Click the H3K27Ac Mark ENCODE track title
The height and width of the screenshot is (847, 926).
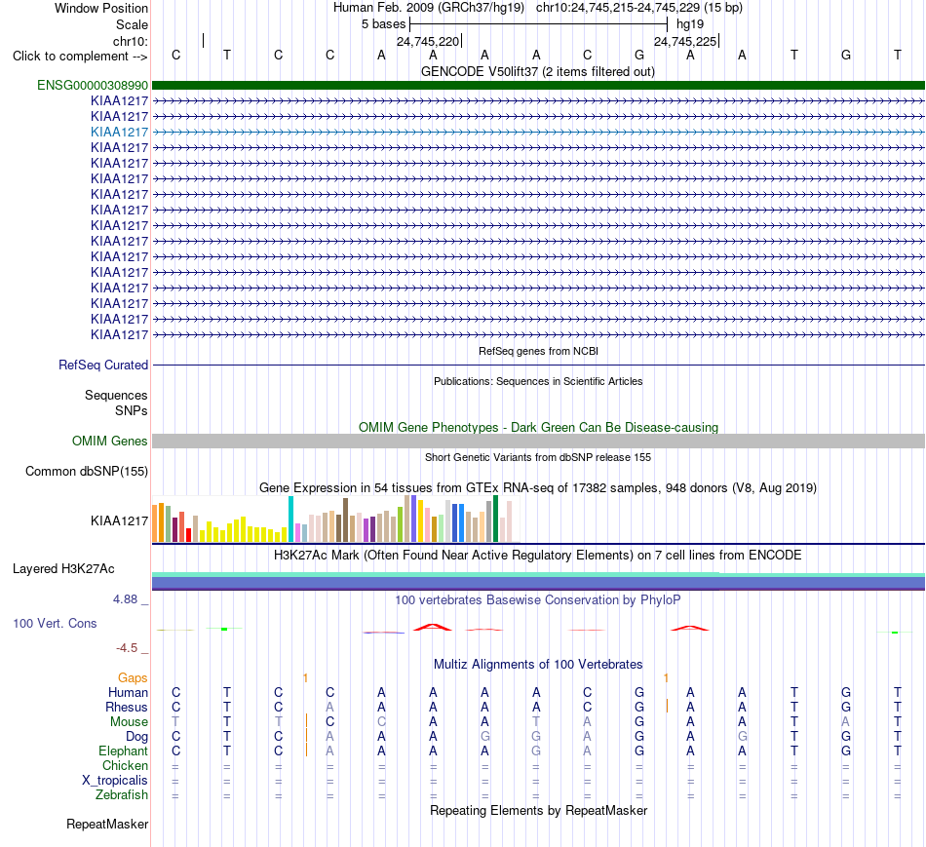click(538, 556)
